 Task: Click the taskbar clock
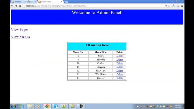pos(178,106)
